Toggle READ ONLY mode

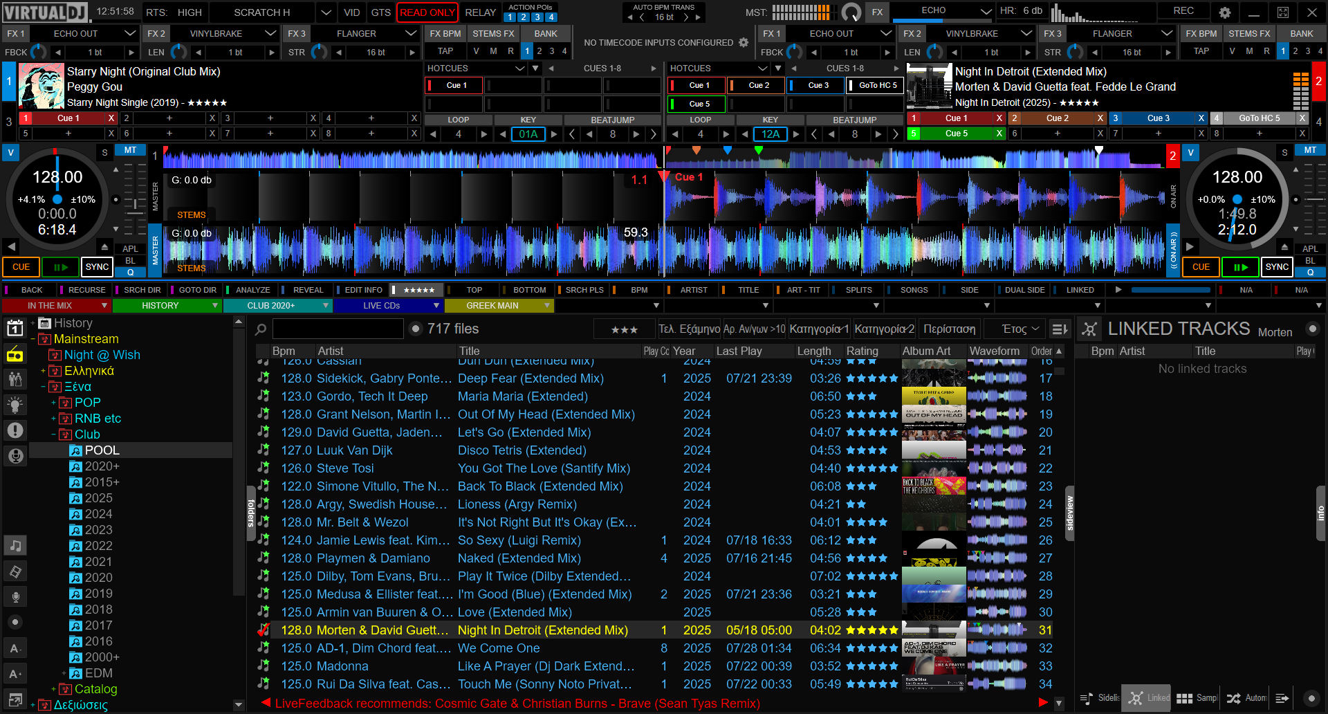tap(427, 12)
